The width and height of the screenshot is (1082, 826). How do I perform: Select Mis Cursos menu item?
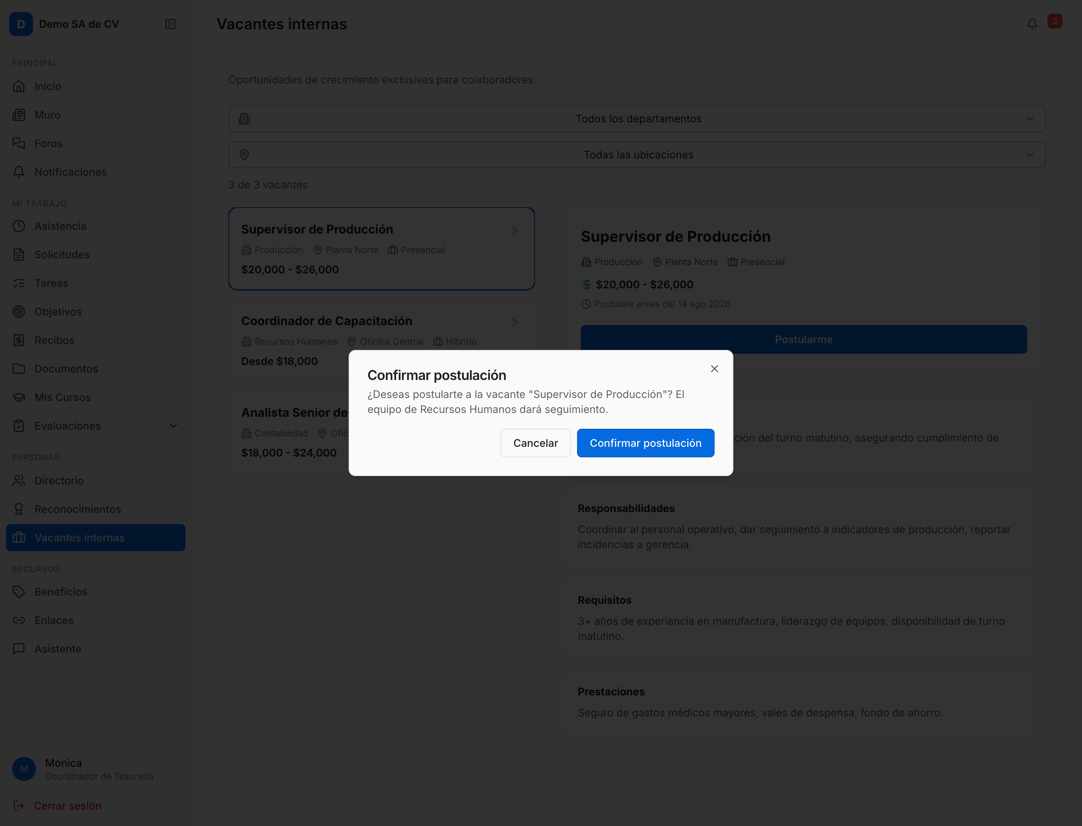tap(95, 397)
